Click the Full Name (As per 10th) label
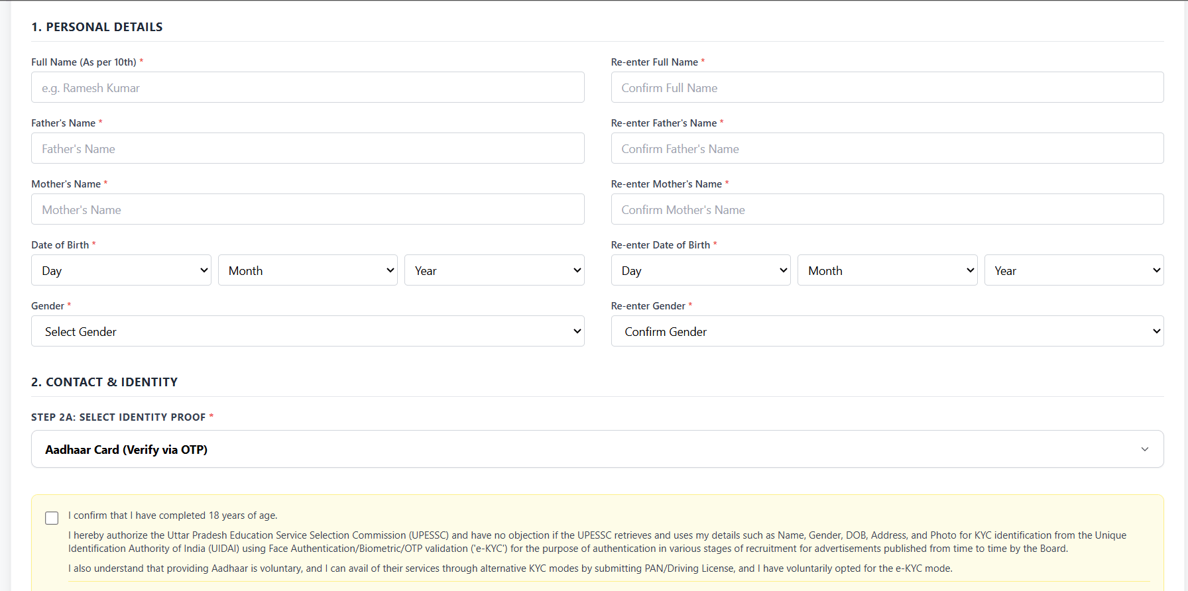The image size is (1188, 591). coord(84,62)
